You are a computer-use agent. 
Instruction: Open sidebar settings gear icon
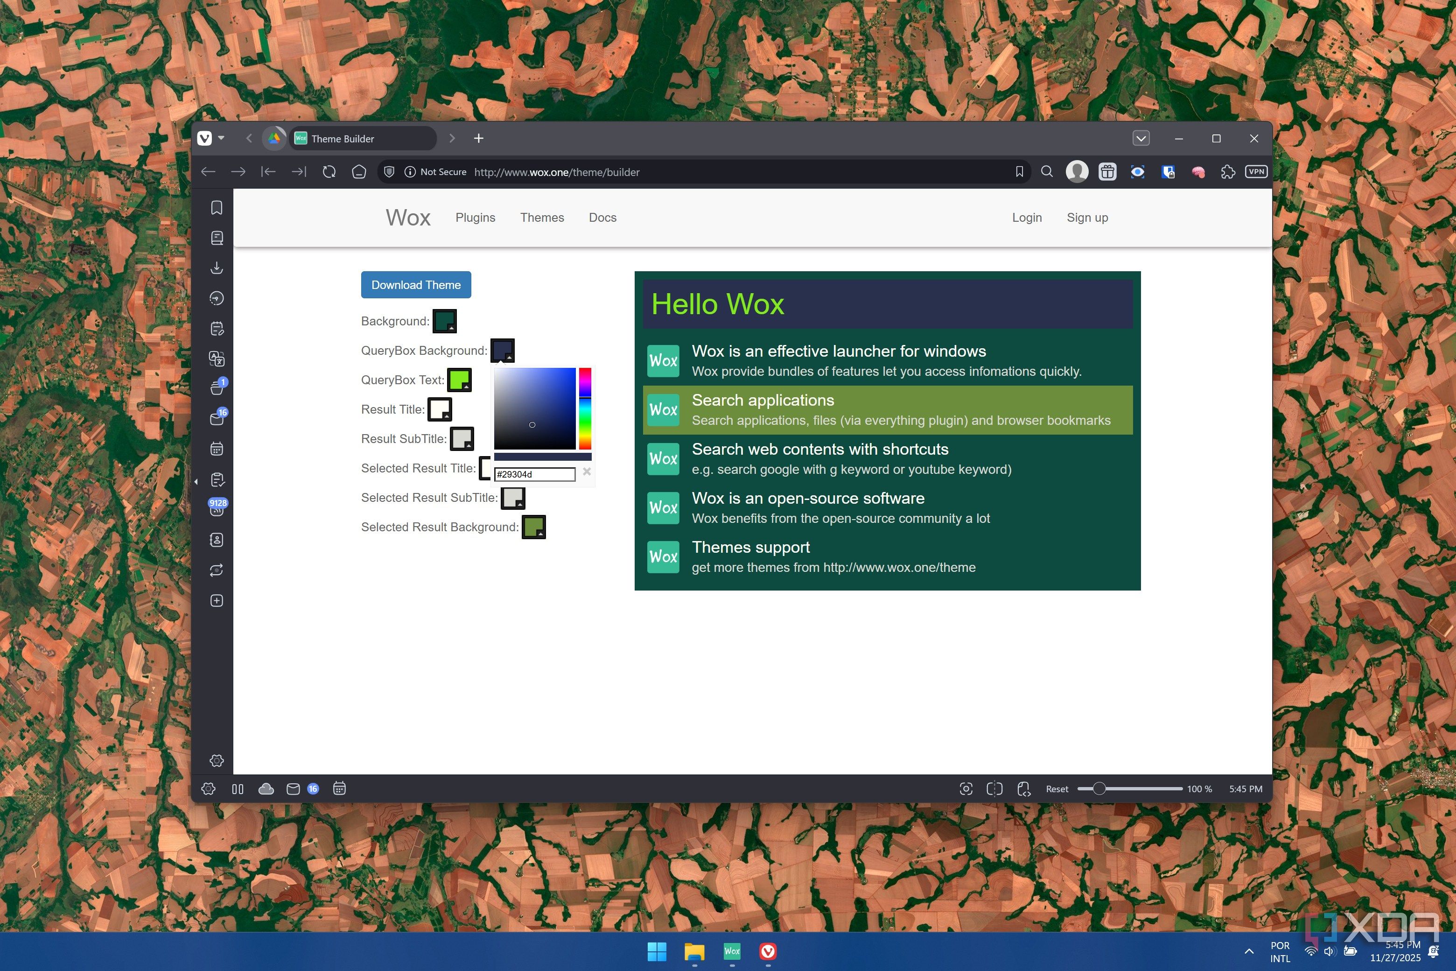pos(217,760)
